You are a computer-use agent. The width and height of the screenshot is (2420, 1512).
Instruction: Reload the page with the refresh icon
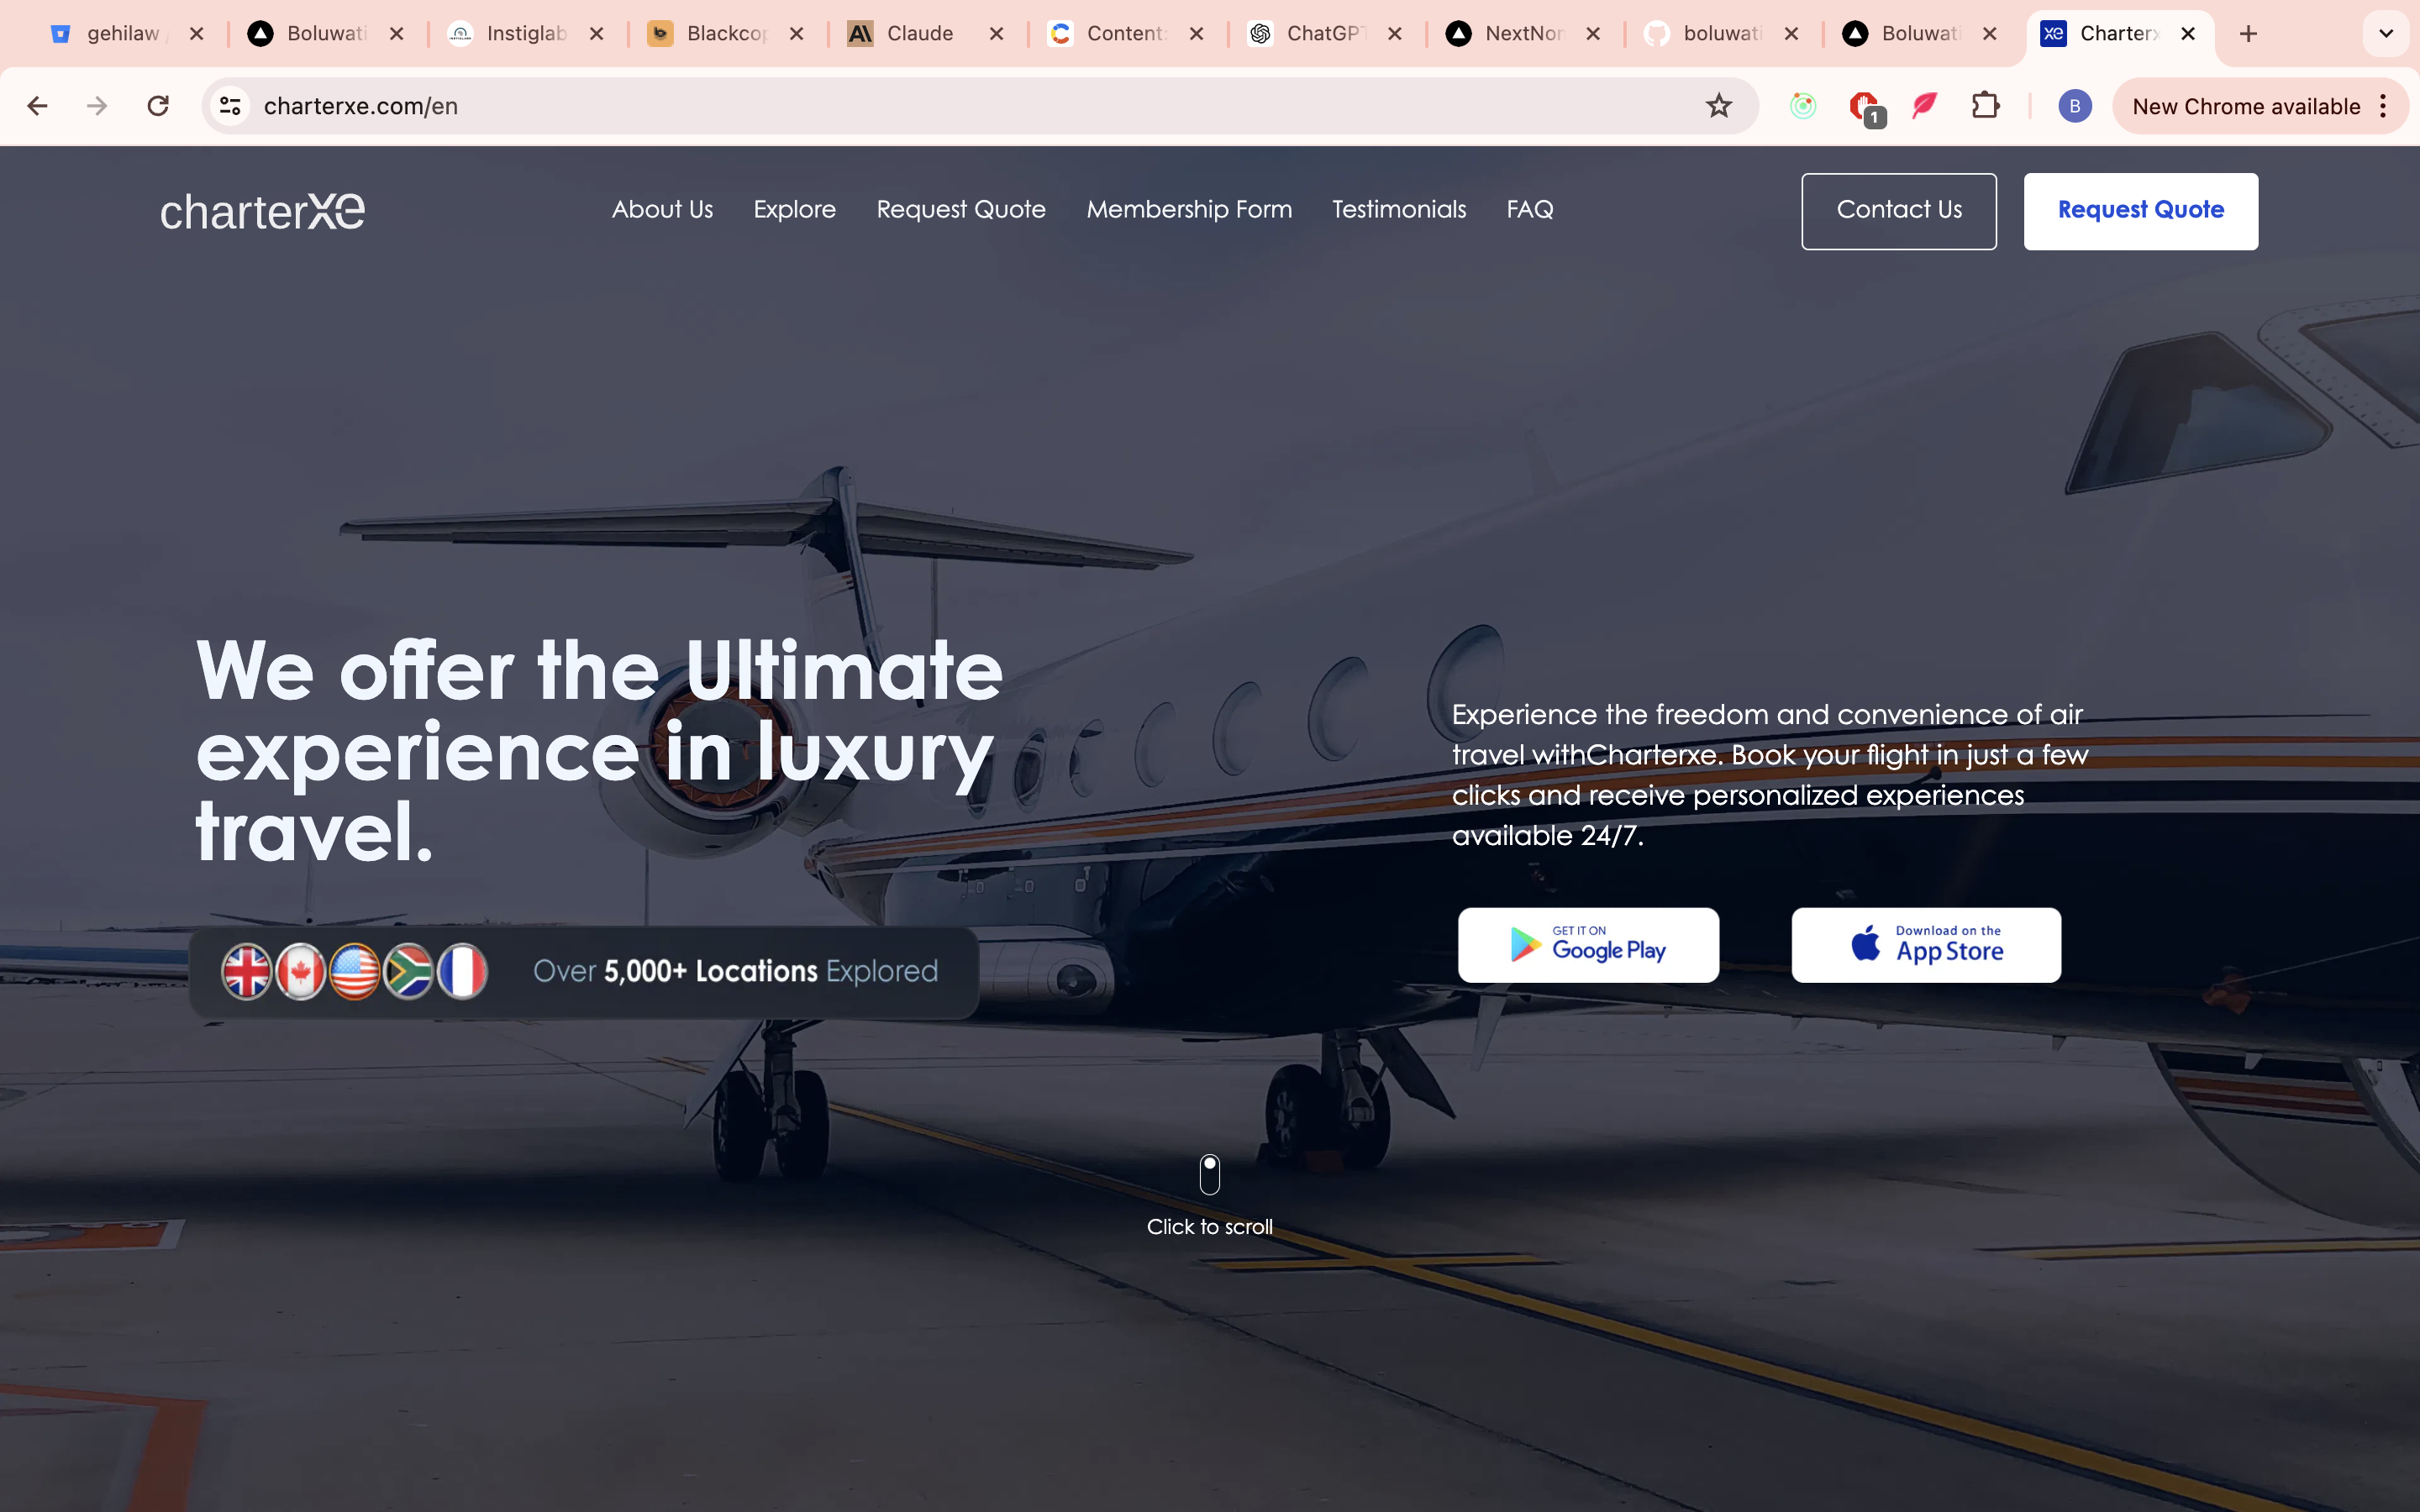[x=158, y=106]
